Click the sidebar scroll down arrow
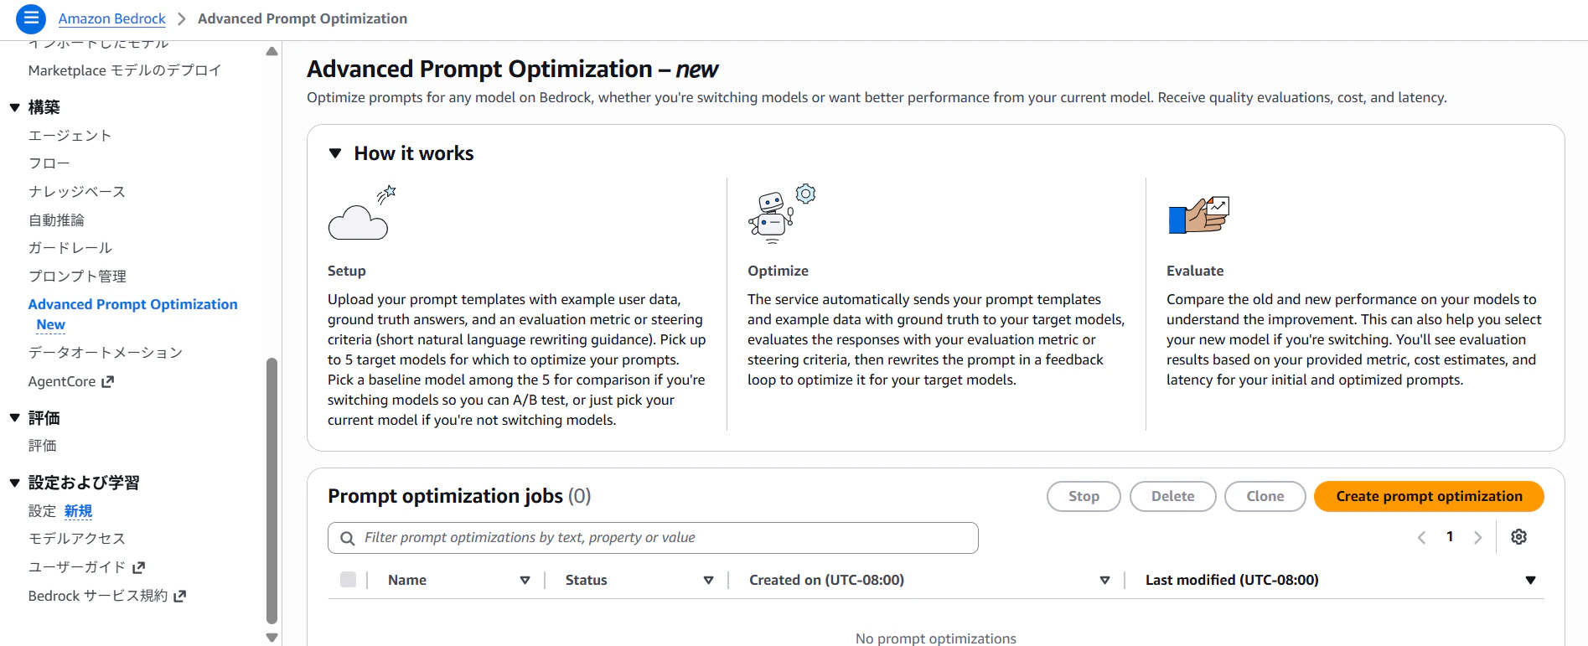Screen dimensions: 1588x646 pos(272,638)
